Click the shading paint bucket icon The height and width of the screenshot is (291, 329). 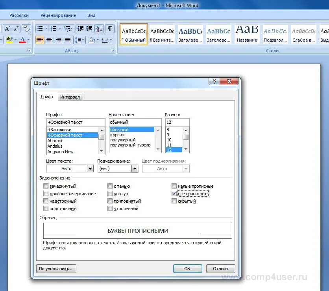click(x=92, y=40)
